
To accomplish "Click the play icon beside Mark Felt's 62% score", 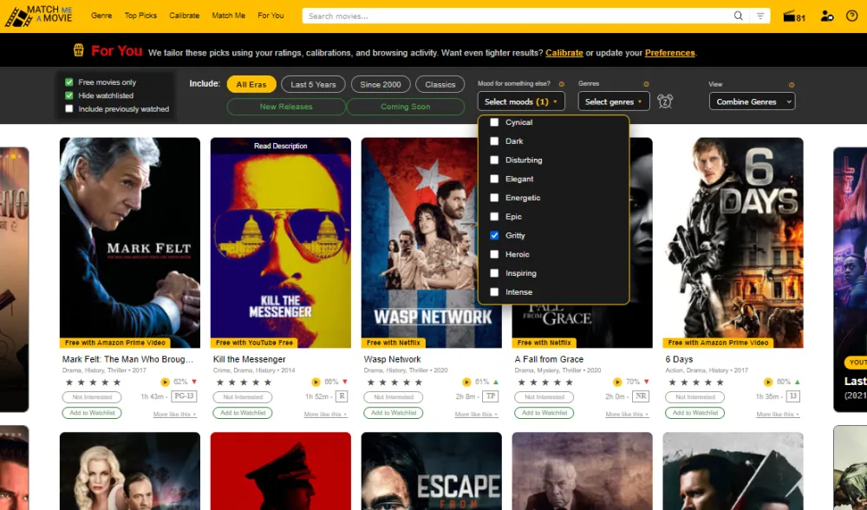I will (x=165, y=382).
